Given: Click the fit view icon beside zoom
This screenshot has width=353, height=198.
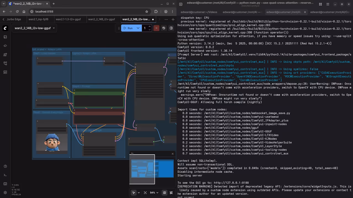Looking at the screenshot, I should point(145,193).
